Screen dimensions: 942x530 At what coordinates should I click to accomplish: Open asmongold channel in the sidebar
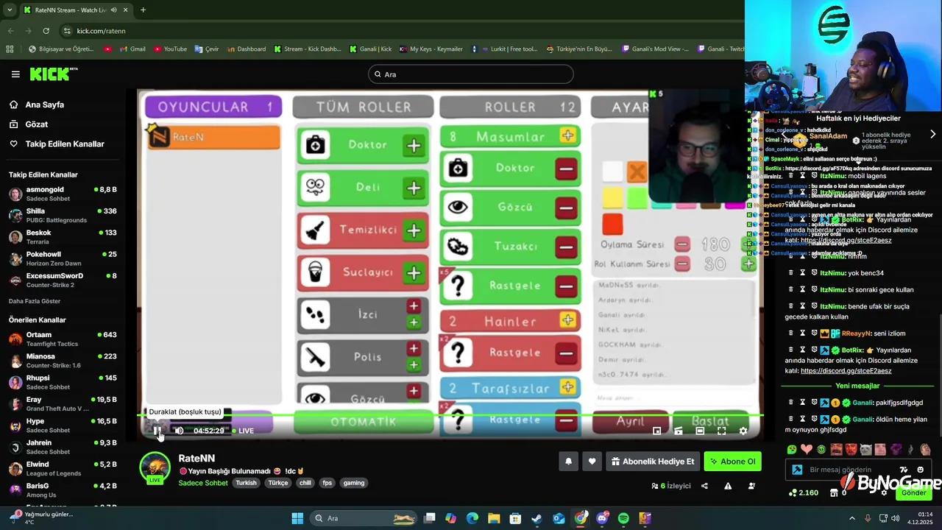click(x=63, y=194)
